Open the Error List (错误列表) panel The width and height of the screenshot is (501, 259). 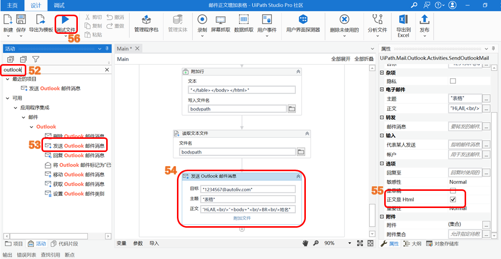pos(27,255)
